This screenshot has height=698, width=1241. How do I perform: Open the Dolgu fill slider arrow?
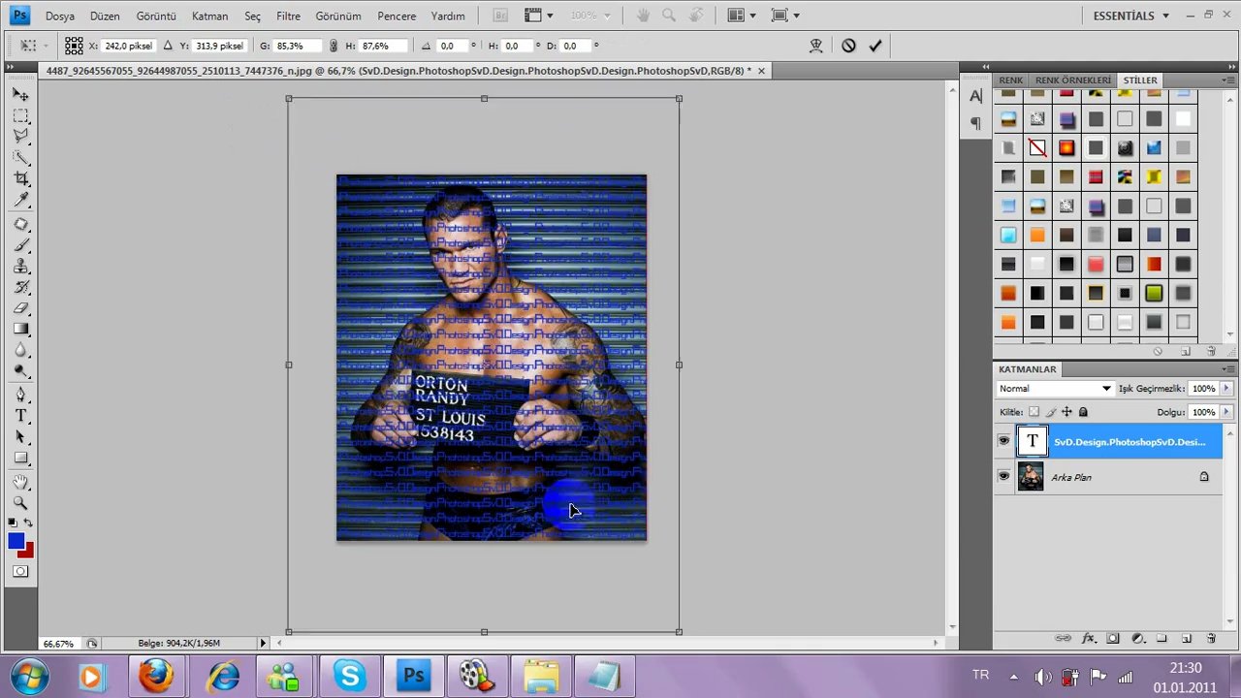[x=1226, y=412]
